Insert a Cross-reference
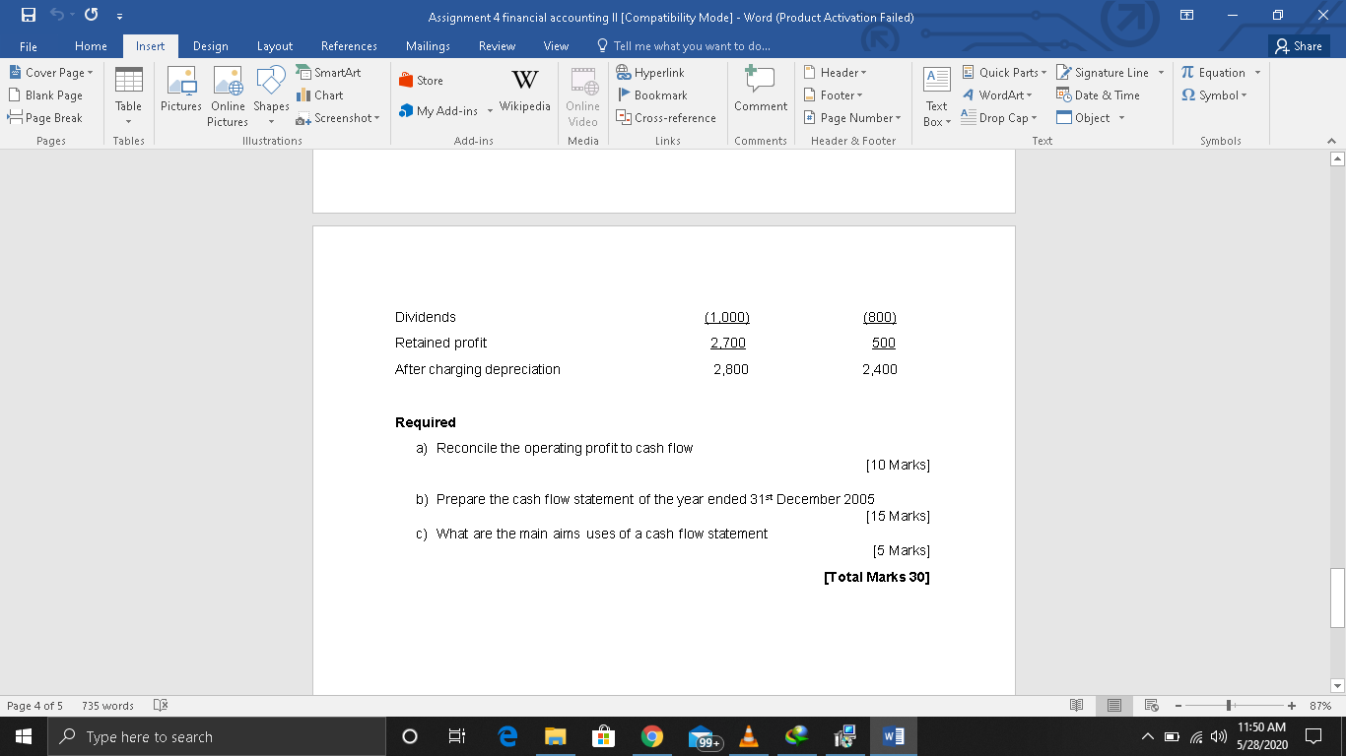Screen dimensions: 1346x756 tap(666, 117)
